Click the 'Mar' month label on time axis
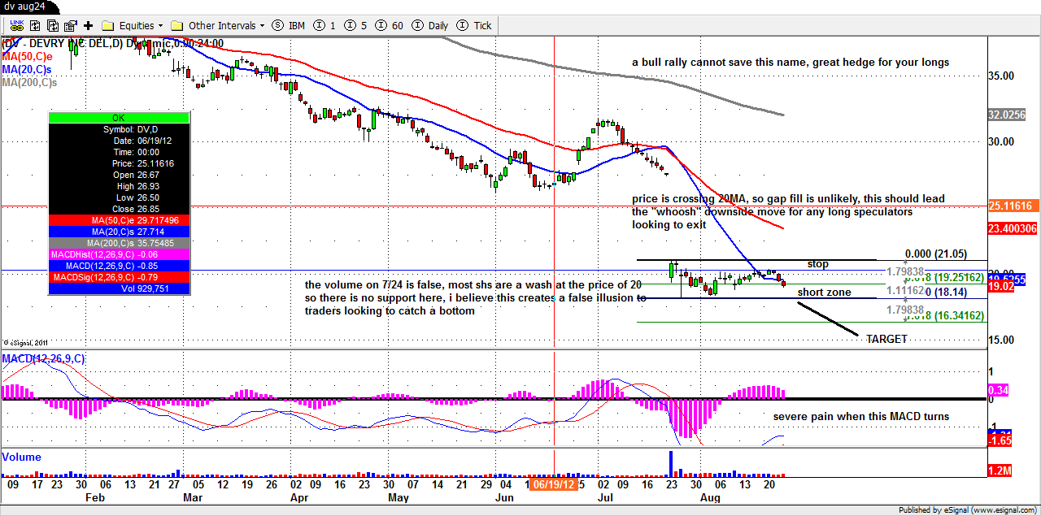1041x516 pixels. click(x=193, y=496)
